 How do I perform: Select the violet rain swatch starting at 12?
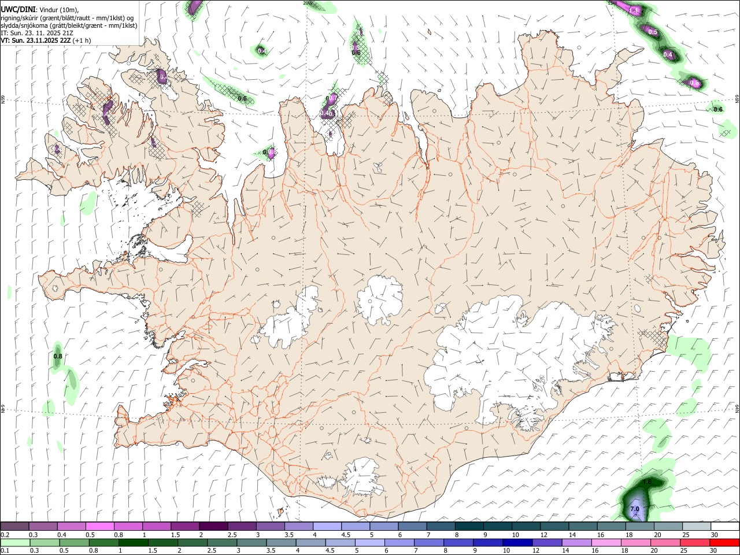(547, 542)
